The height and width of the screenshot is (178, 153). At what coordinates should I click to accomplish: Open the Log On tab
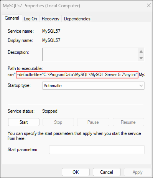coord(30,19)
